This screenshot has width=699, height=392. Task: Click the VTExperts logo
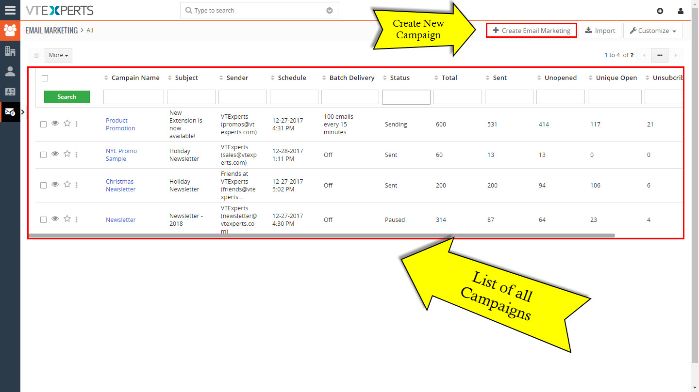pyautogui.click(x=60, y=10)
